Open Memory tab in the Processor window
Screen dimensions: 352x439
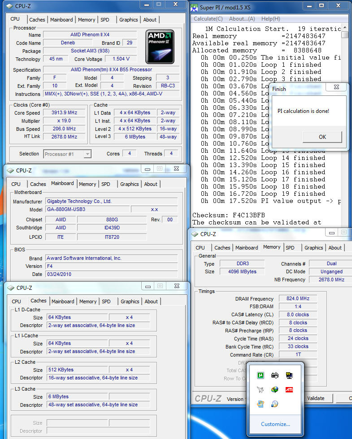point(86,20)
